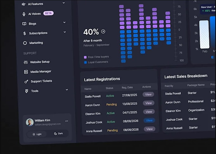
Task: Expand the Blogs submenu chevron
Action: coord(64,22)
